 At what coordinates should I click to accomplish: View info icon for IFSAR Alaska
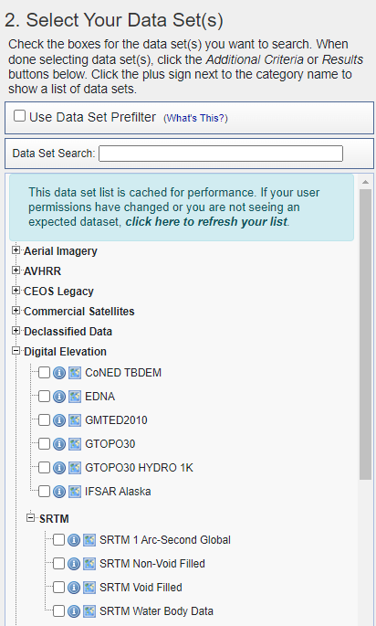click(x=59, y=492)
